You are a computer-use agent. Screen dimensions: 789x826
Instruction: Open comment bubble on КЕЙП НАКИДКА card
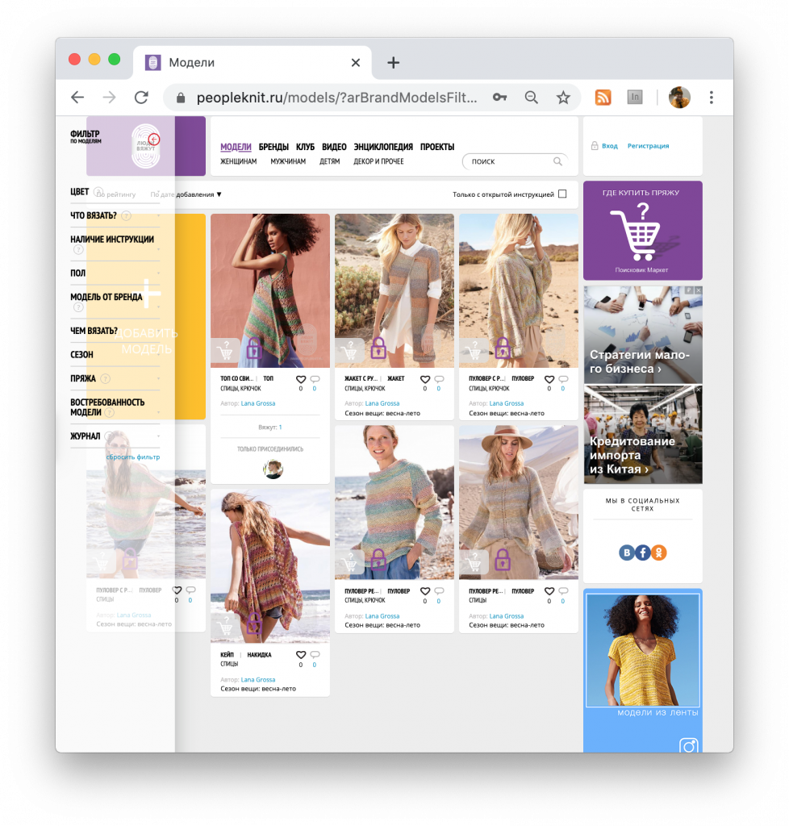tap(315, 655)
